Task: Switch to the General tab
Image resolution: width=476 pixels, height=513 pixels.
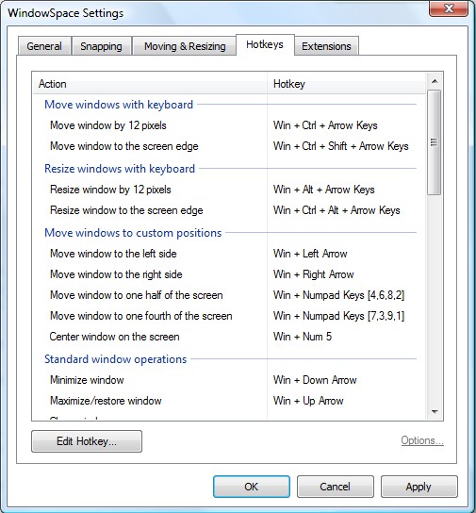Action: [x=44, y=46]
